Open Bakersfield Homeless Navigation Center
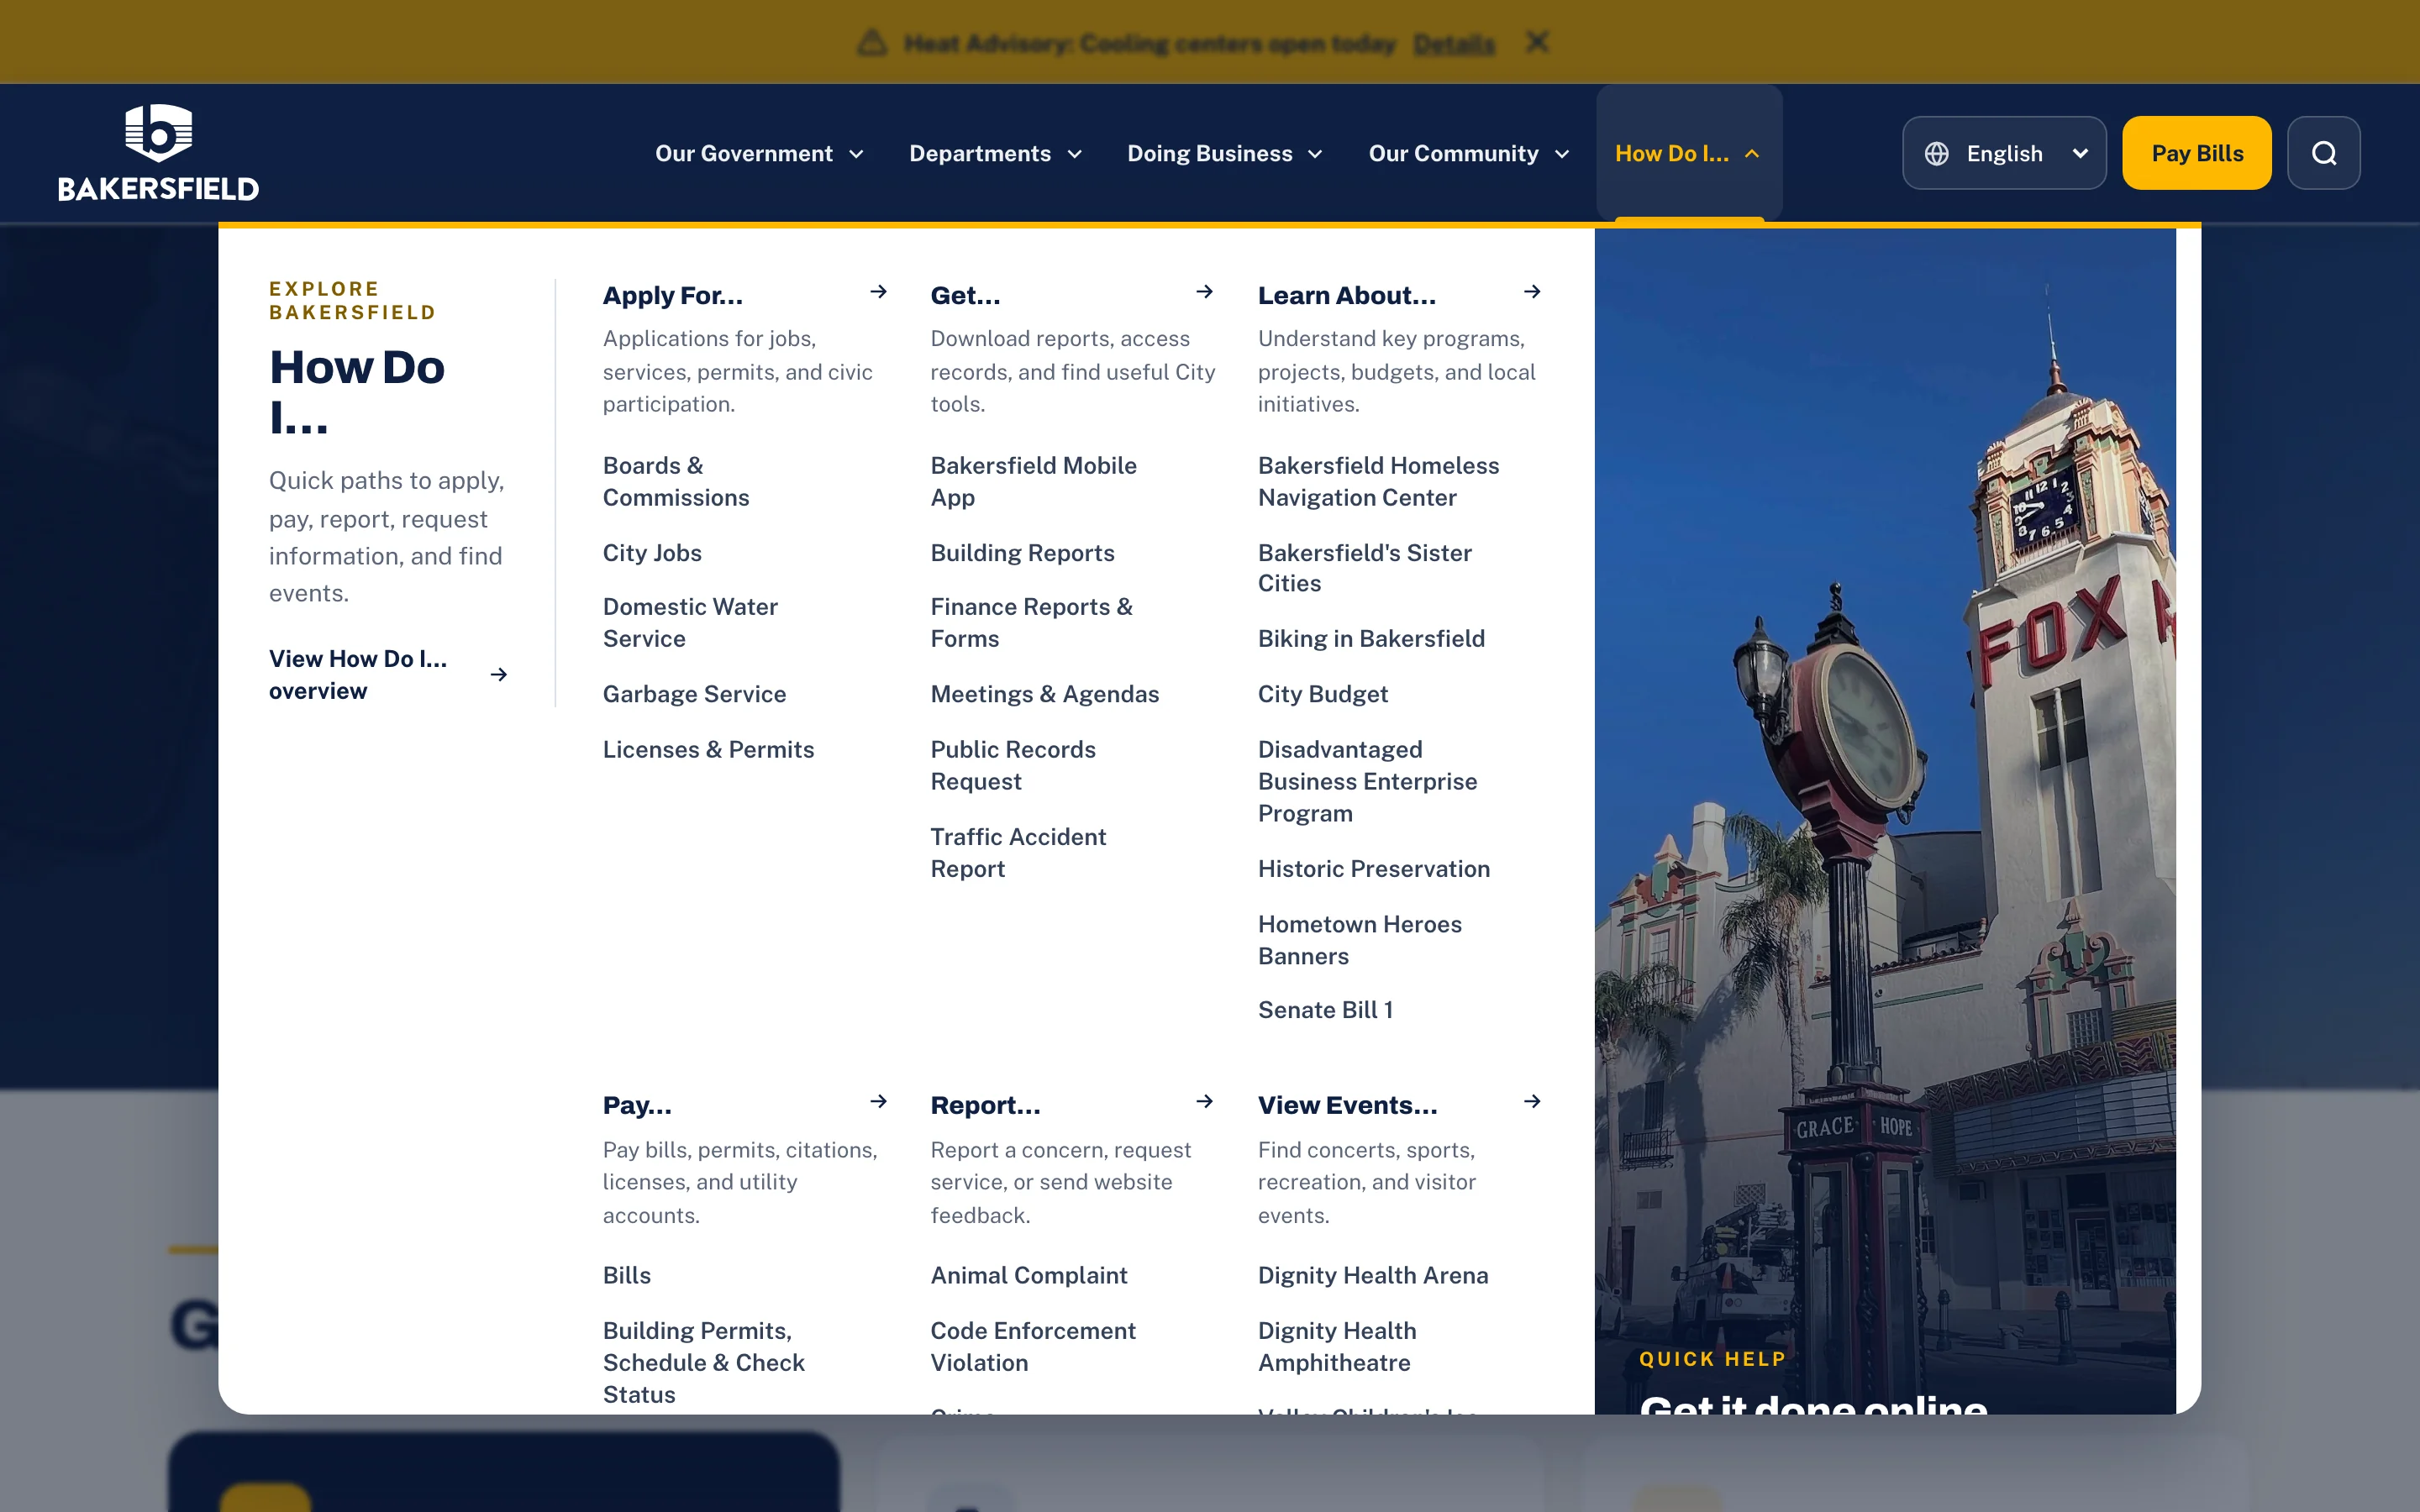Screen dimensions: 2420x1512 1378,481
